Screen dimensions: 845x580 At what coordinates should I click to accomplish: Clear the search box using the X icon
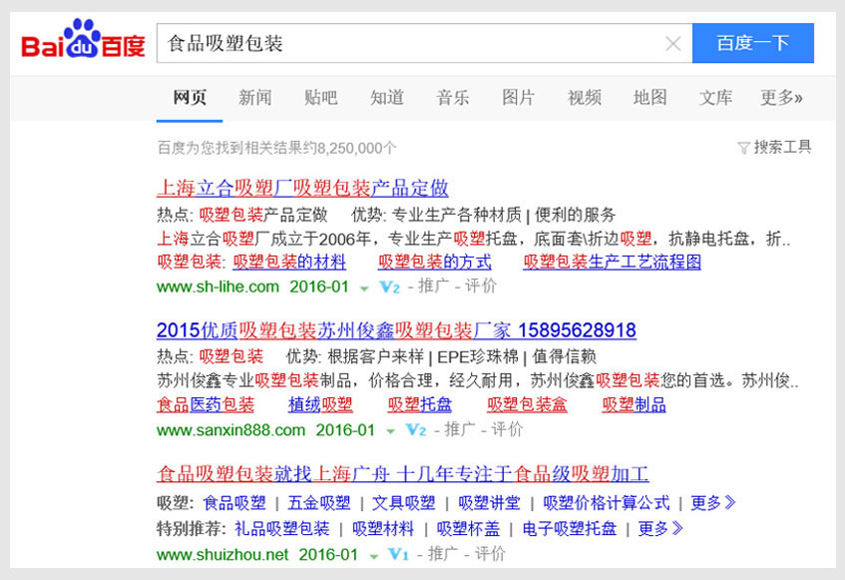(674, 43)
